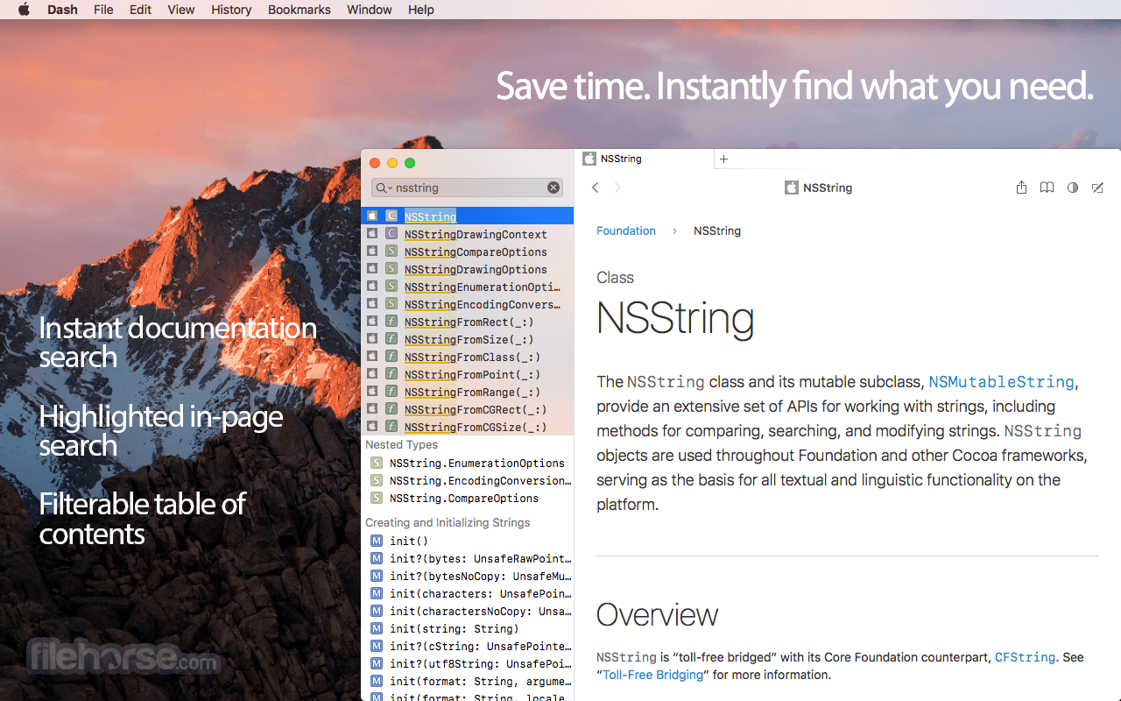Select NSStringEnumerationOpti… result
Image resolution: width=1121 pixels, height=701 pixels.
(468, 287)
